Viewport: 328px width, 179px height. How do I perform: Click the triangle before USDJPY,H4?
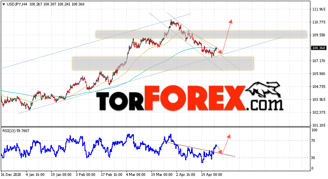(x=4, y=4)
